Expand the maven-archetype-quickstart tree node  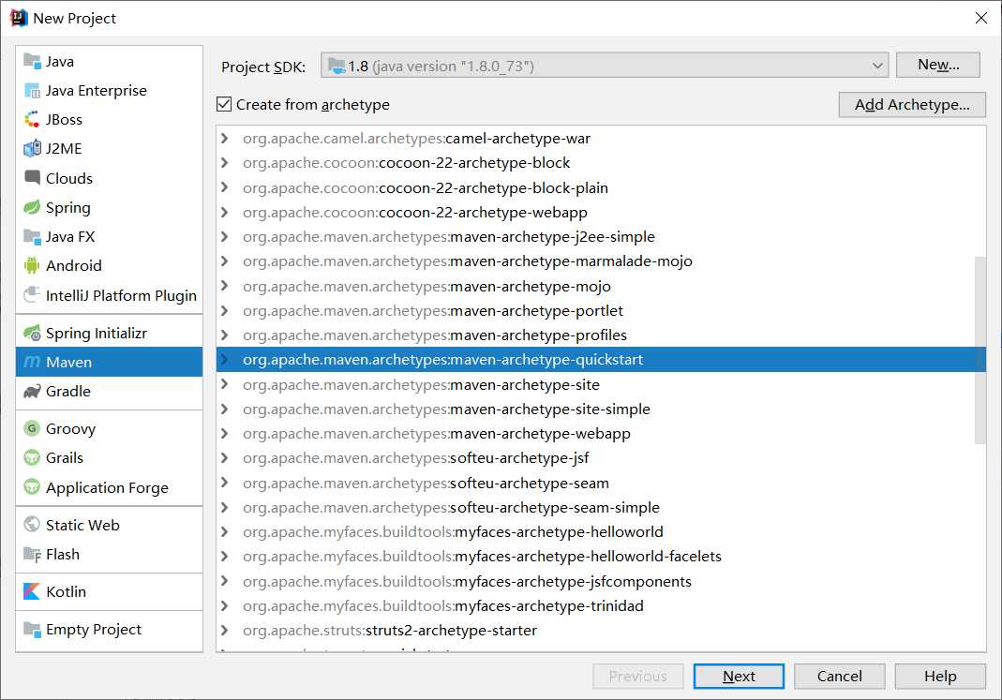click(x=225, y=360)
